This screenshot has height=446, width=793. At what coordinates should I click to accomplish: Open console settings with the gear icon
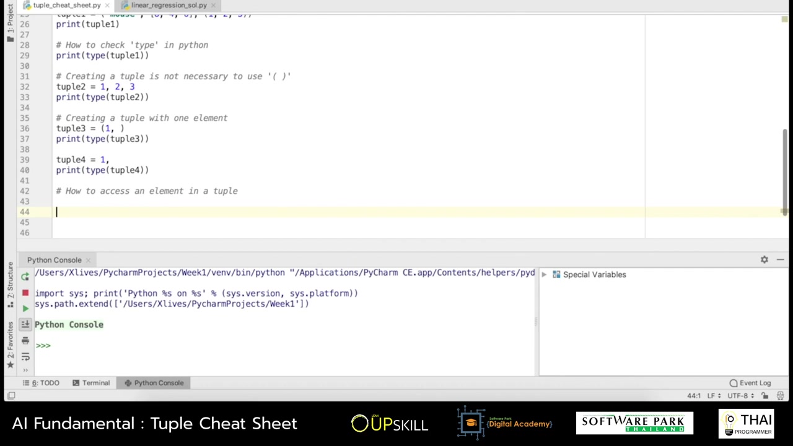coord(764,260)
